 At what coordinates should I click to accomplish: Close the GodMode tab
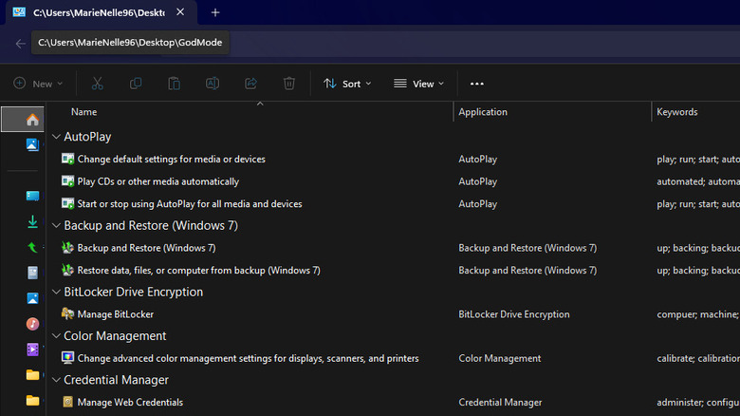pyautogui.click(x=180, y=12)
